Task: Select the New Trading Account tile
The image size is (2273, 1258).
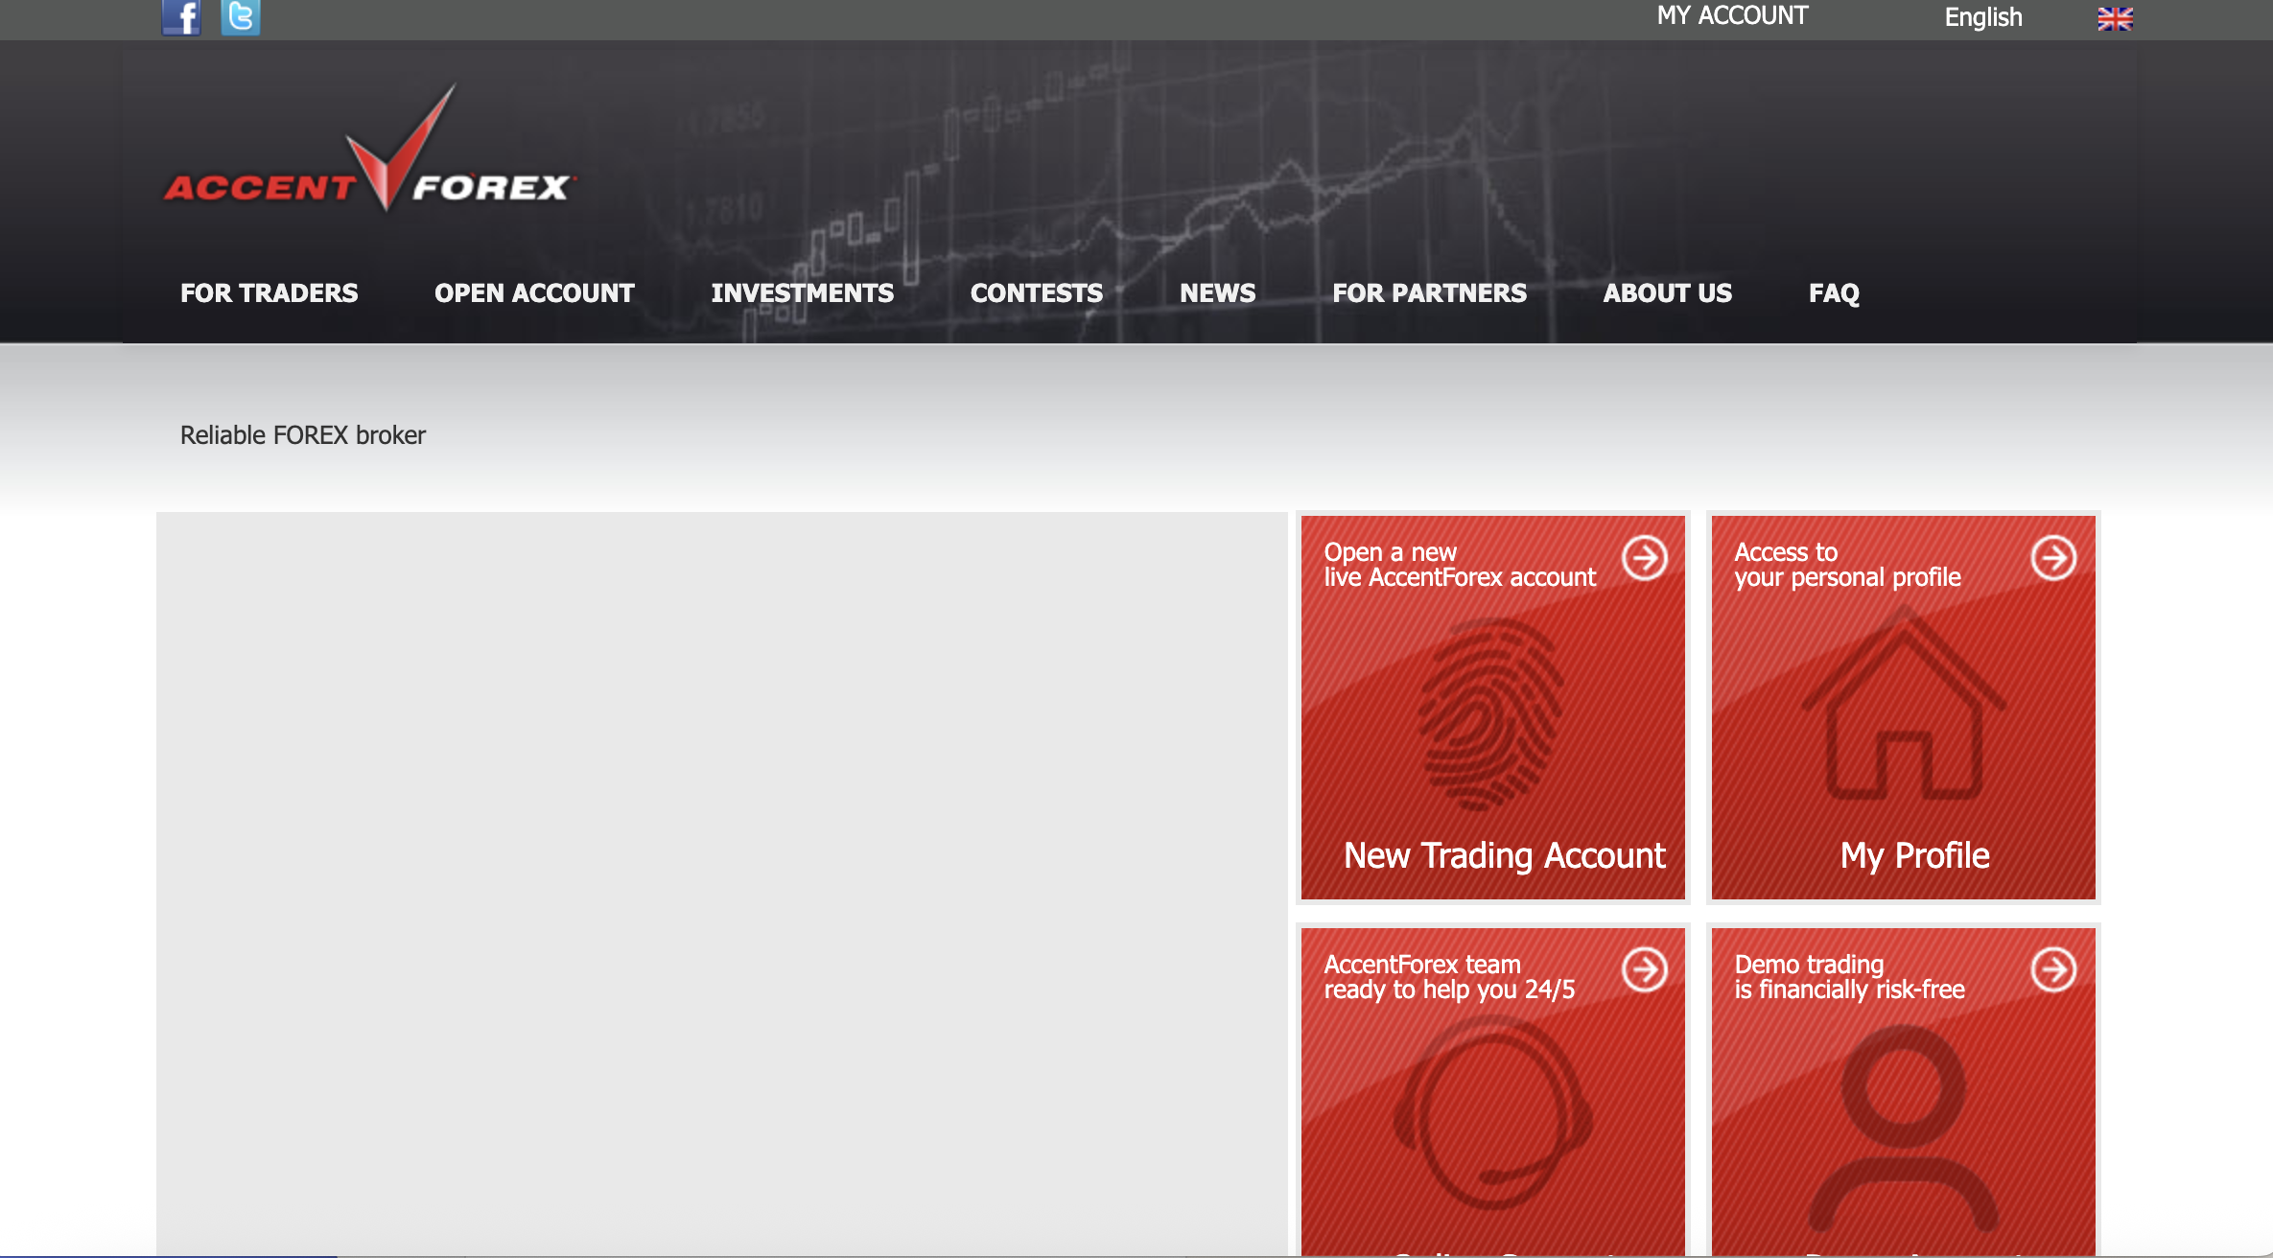Action: point(1492,707)
